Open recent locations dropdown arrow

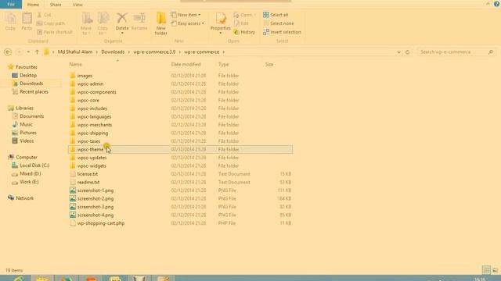coord(28,52)
